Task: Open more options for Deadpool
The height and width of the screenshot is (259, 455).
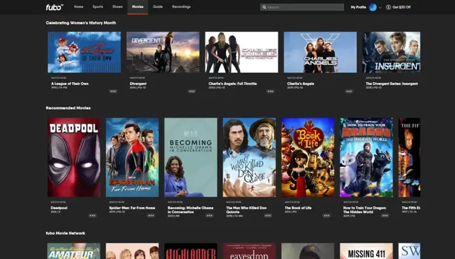Action: tap(93, 215)
